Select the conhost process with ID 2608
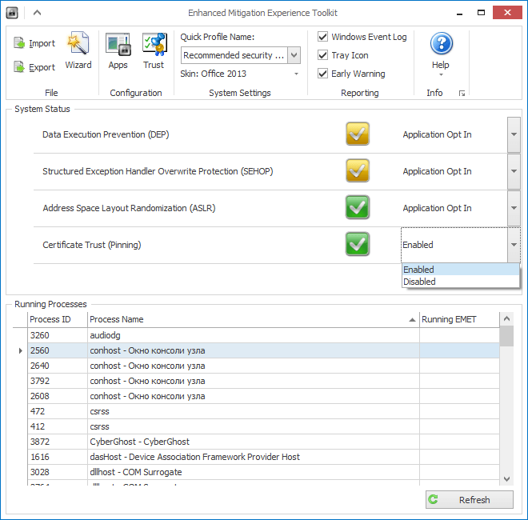The width and height of the screenshot is (528, 520). tap(263, 396)
